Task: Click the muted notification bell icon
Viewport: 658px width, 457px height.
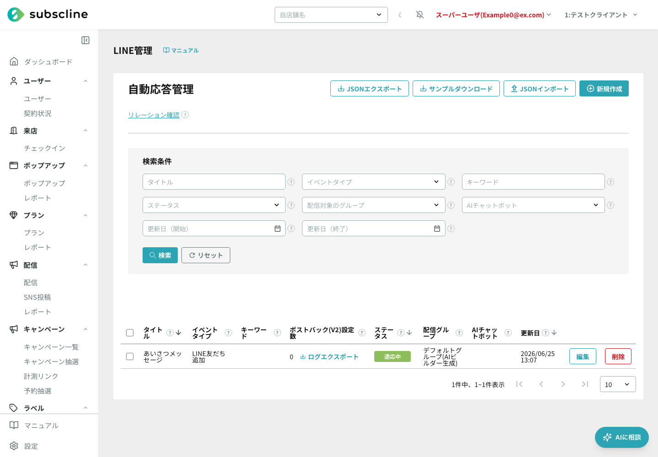Action: click(x=420, y=15)
